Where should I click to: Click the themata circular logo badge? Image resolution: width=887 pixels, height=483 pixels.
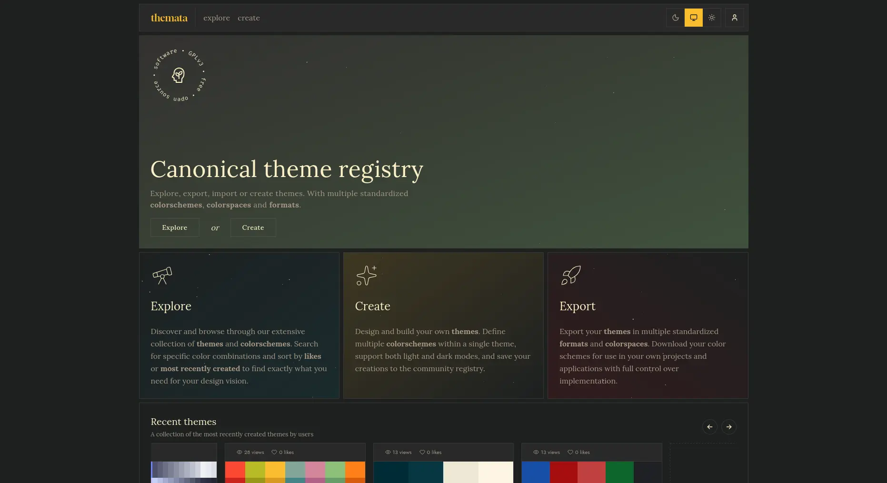pyautogui.click(x=179, y=75)
